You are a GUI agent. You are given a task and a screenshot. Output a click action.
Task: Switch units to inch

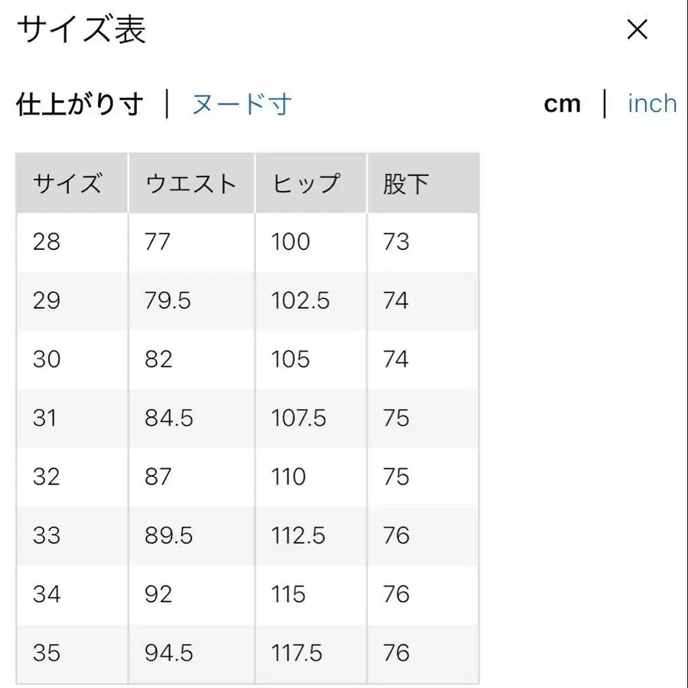tap(651, 104)
